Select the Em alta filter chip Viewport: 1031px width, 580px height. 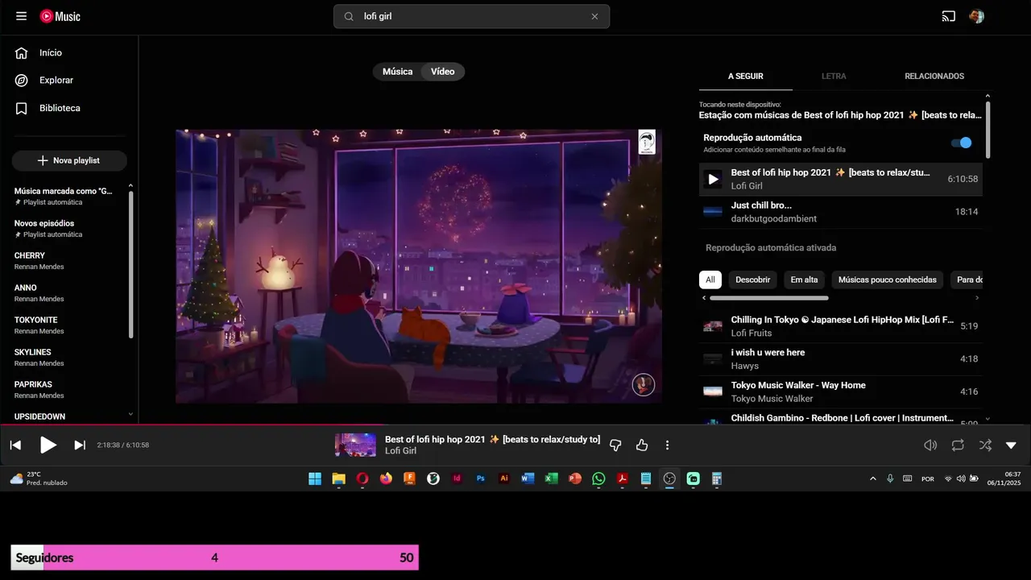tap(804, 280)
